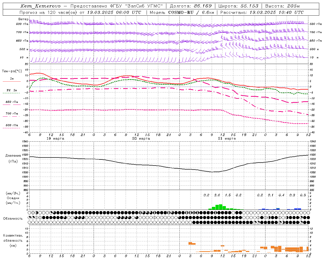323x258 pixels.
Task: Click the 19 марта date label
Action: pos(55,139)
